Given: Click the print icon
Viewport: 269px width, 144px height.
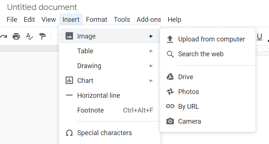Looking at the screenshot, I should coord(16,36).
